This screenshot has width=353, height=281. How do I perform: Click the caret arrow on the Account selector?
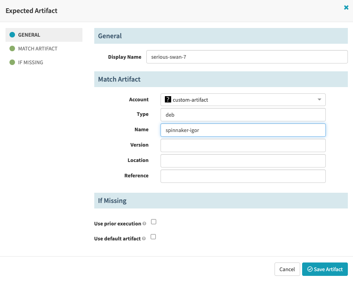319,100
